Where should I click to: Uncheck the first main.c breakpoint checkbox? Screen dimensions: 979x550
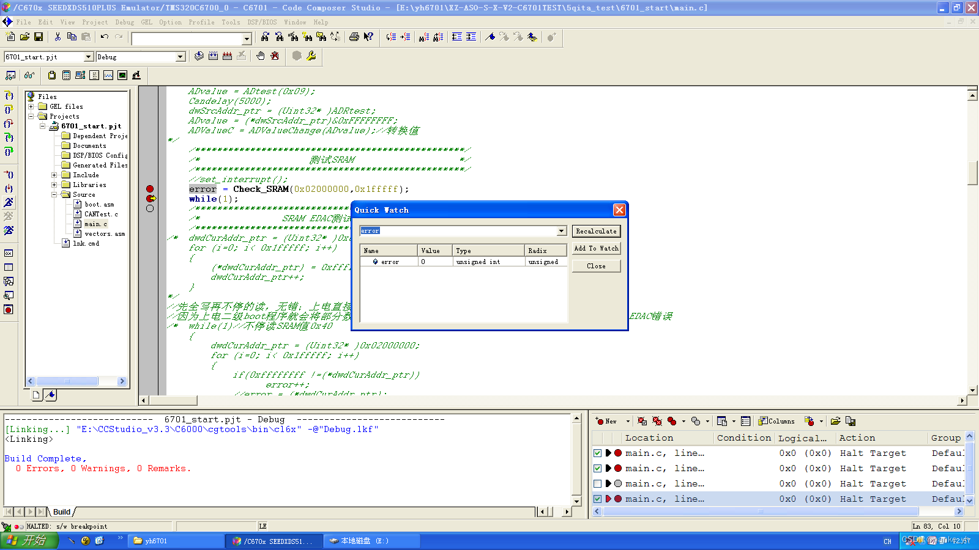(x=598, y=453)
